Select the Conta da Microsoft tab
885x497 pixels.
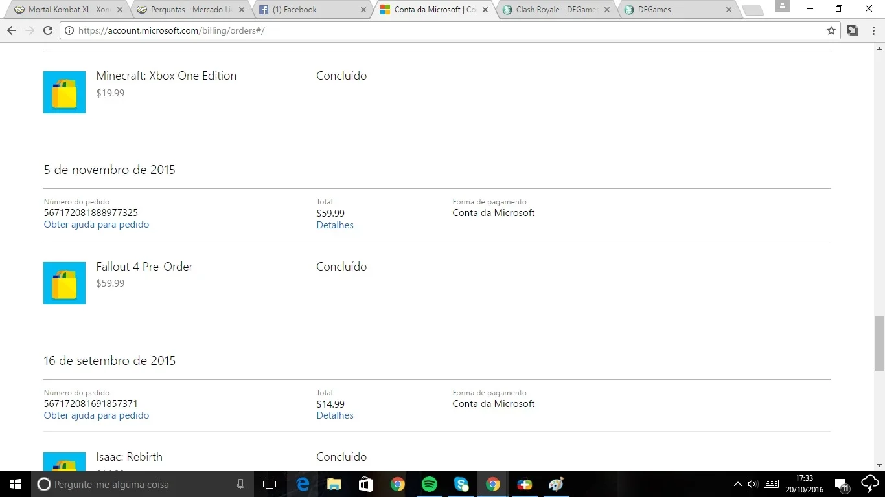[435, 10]
